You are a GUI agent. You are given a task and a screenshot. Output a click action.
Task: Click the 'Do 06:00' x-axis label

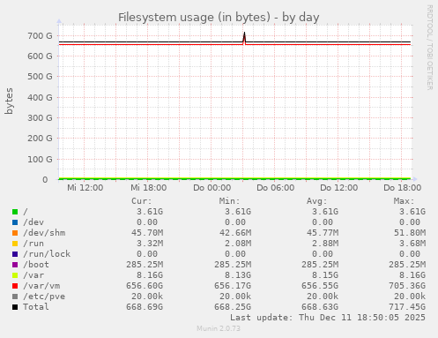[x=276, y=188]
